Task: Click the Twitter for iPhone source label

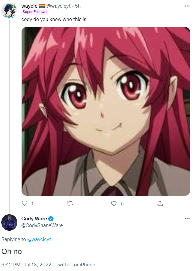Action: [x=75, y=265]
